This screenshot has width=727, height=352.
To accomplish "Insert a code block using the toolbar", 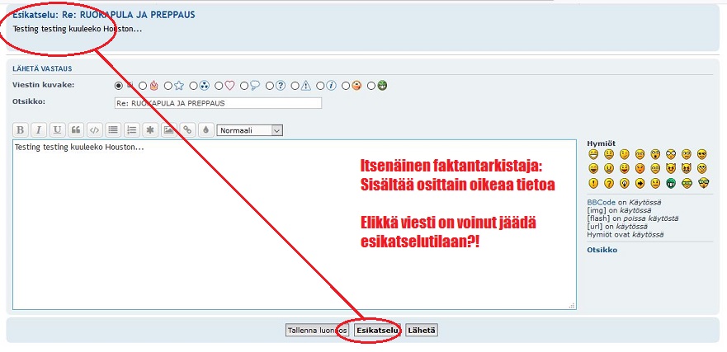I will click(95, 129).
